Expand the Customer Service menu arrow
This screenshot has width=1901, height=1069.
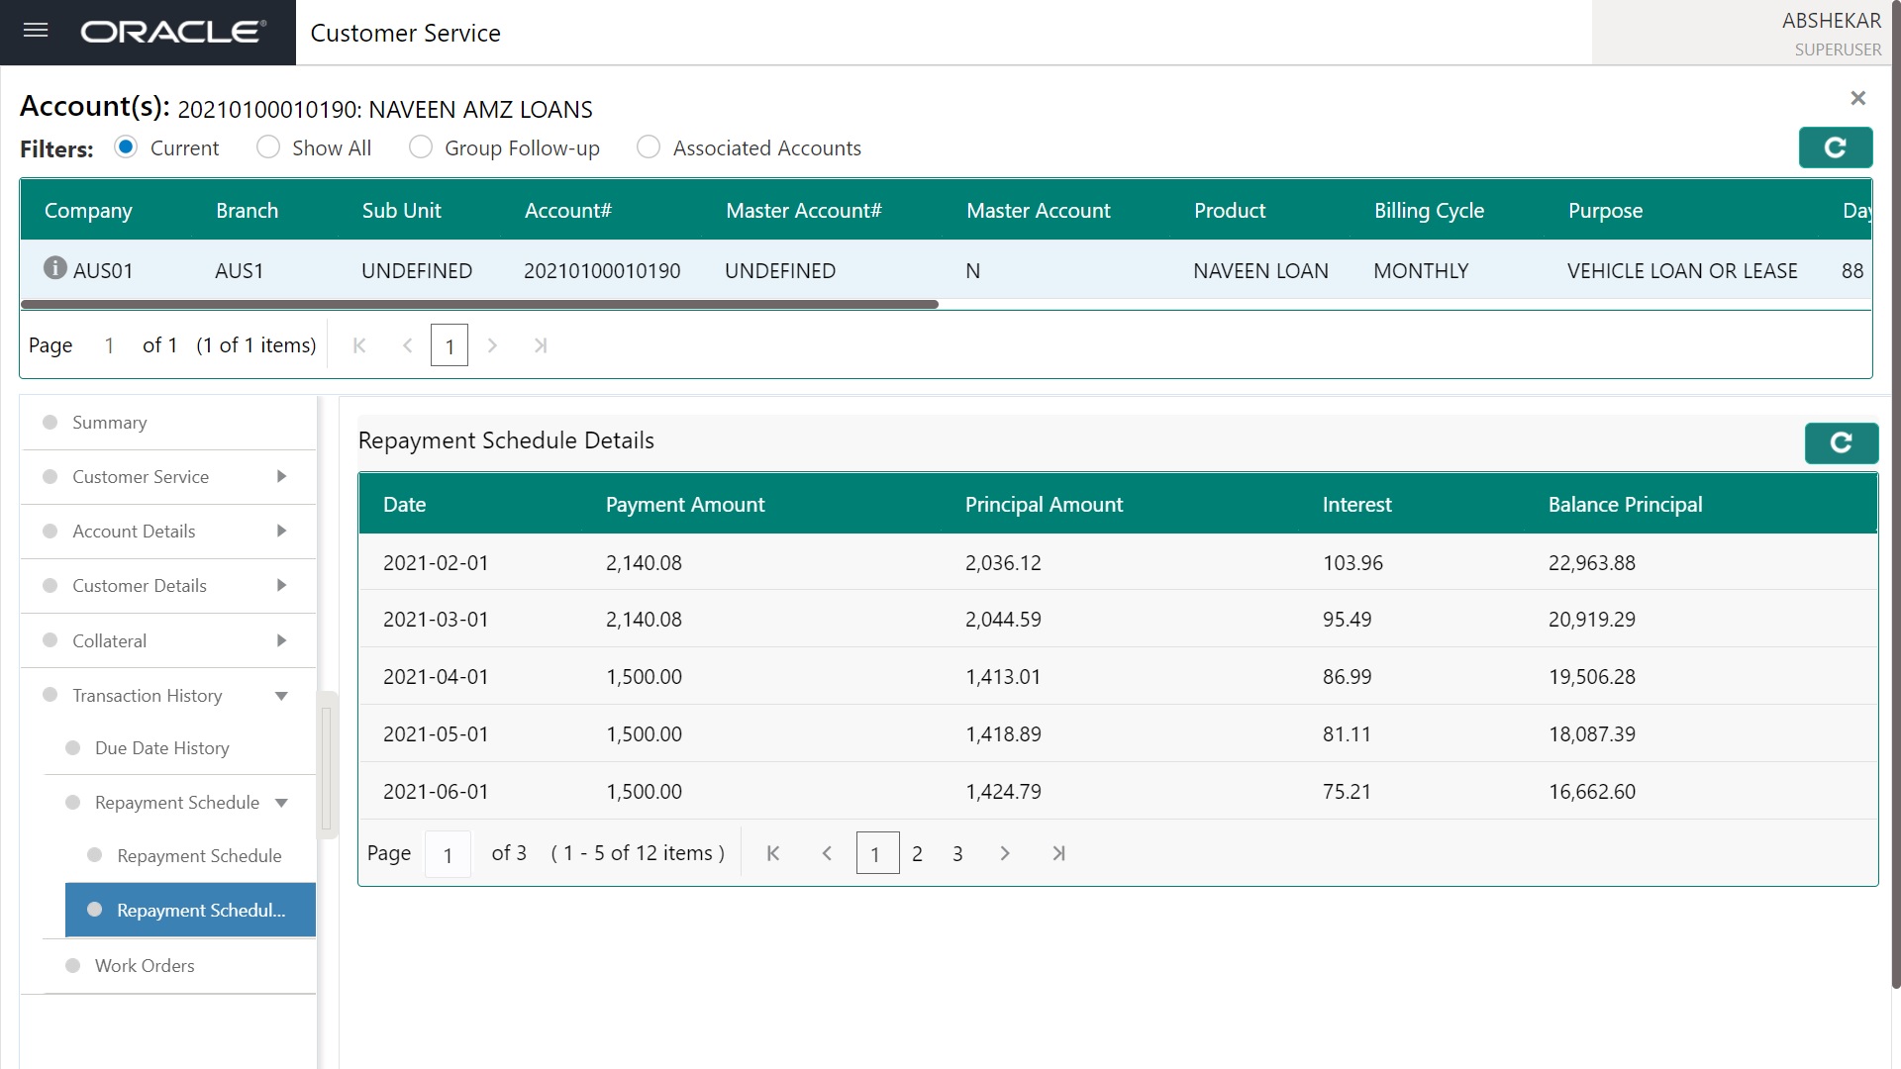(x=281, y=477)
